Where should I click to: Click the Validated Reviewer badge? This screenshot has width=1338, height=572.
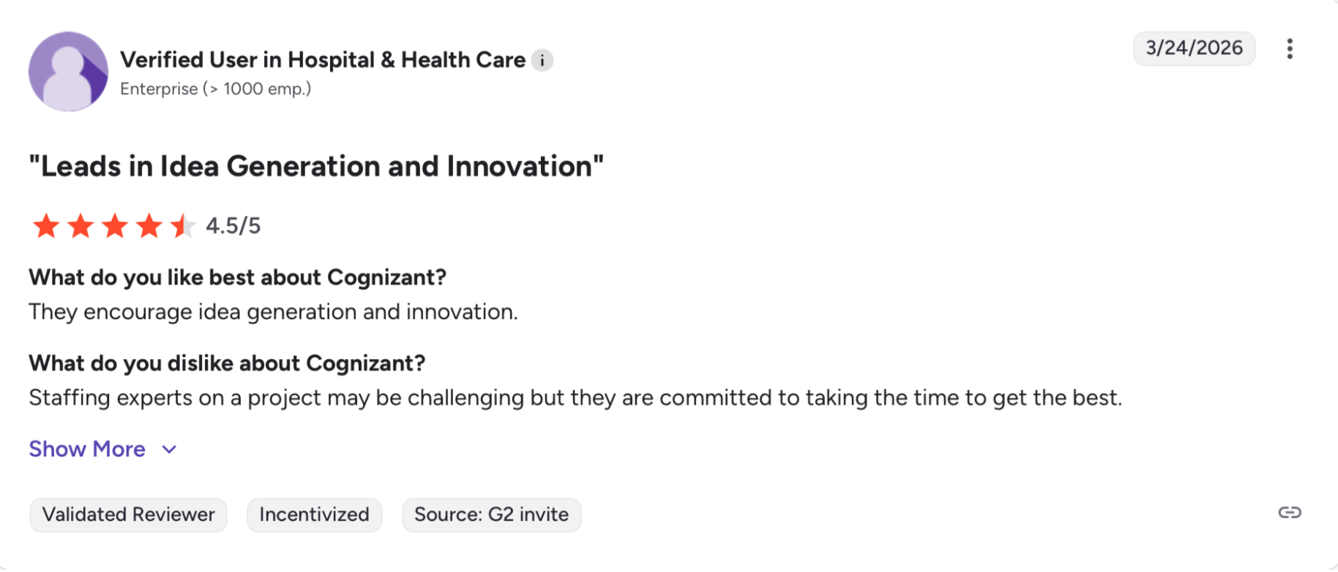click(128, 515)
